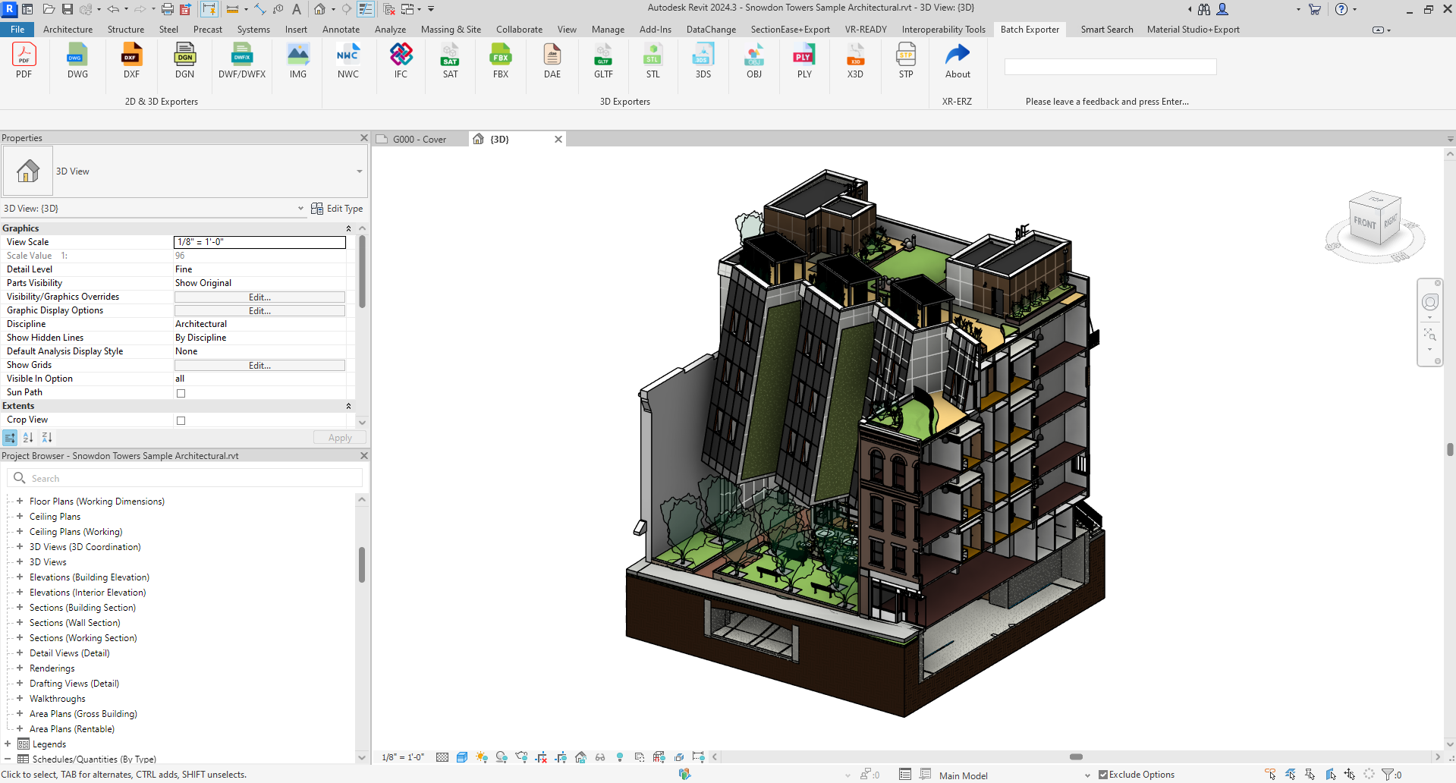The height and width of the screenshot is (783, 1456).
Task: Open the Architecture ribbon tab
Action: pyautogui.click(x=68, y=30)
